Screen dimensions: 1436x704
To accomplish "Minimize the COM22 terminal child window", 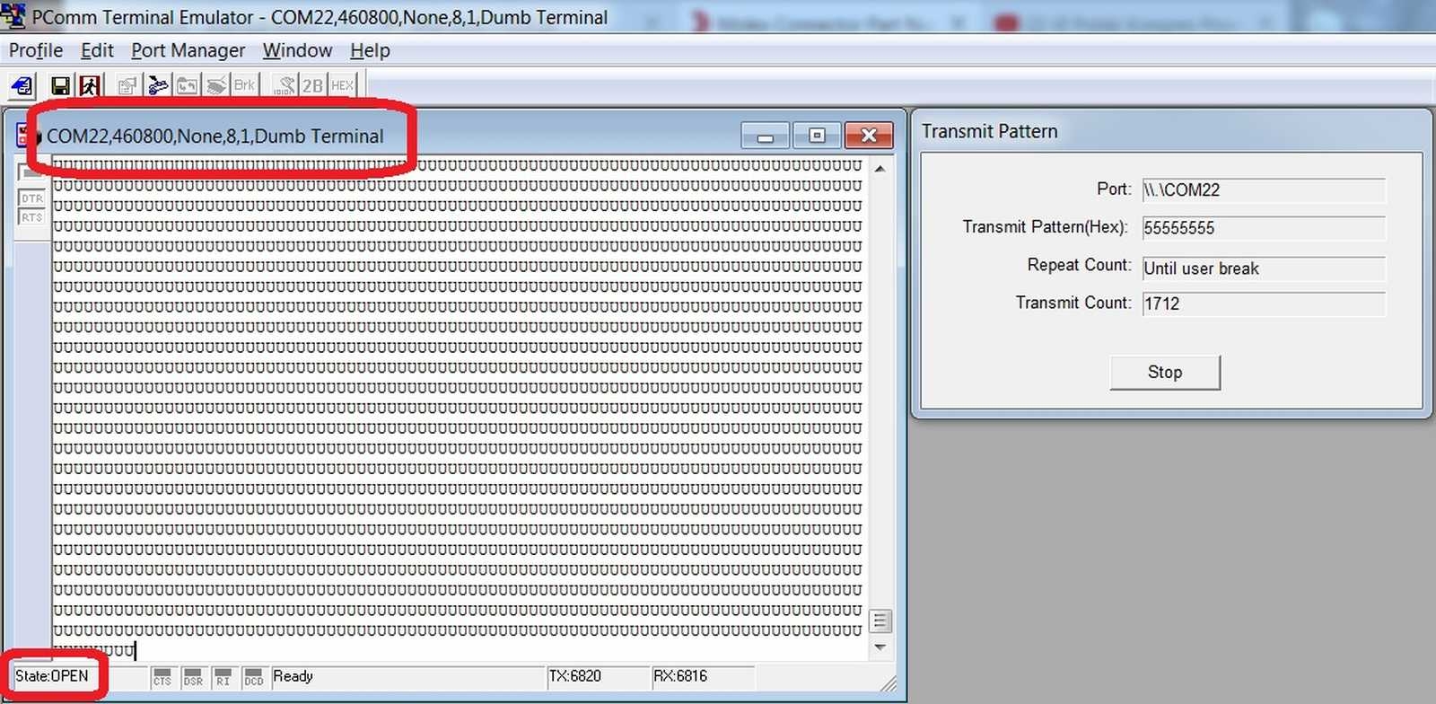I will tap(766, 136).
